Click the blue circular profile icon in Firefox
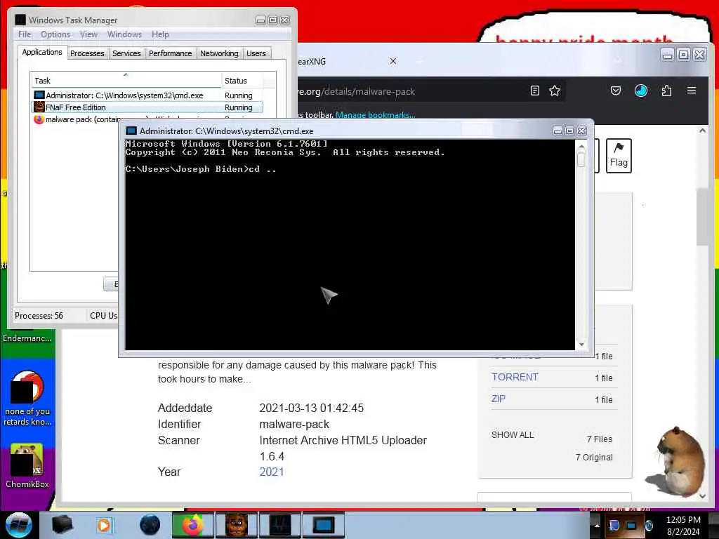 (641, 91)
